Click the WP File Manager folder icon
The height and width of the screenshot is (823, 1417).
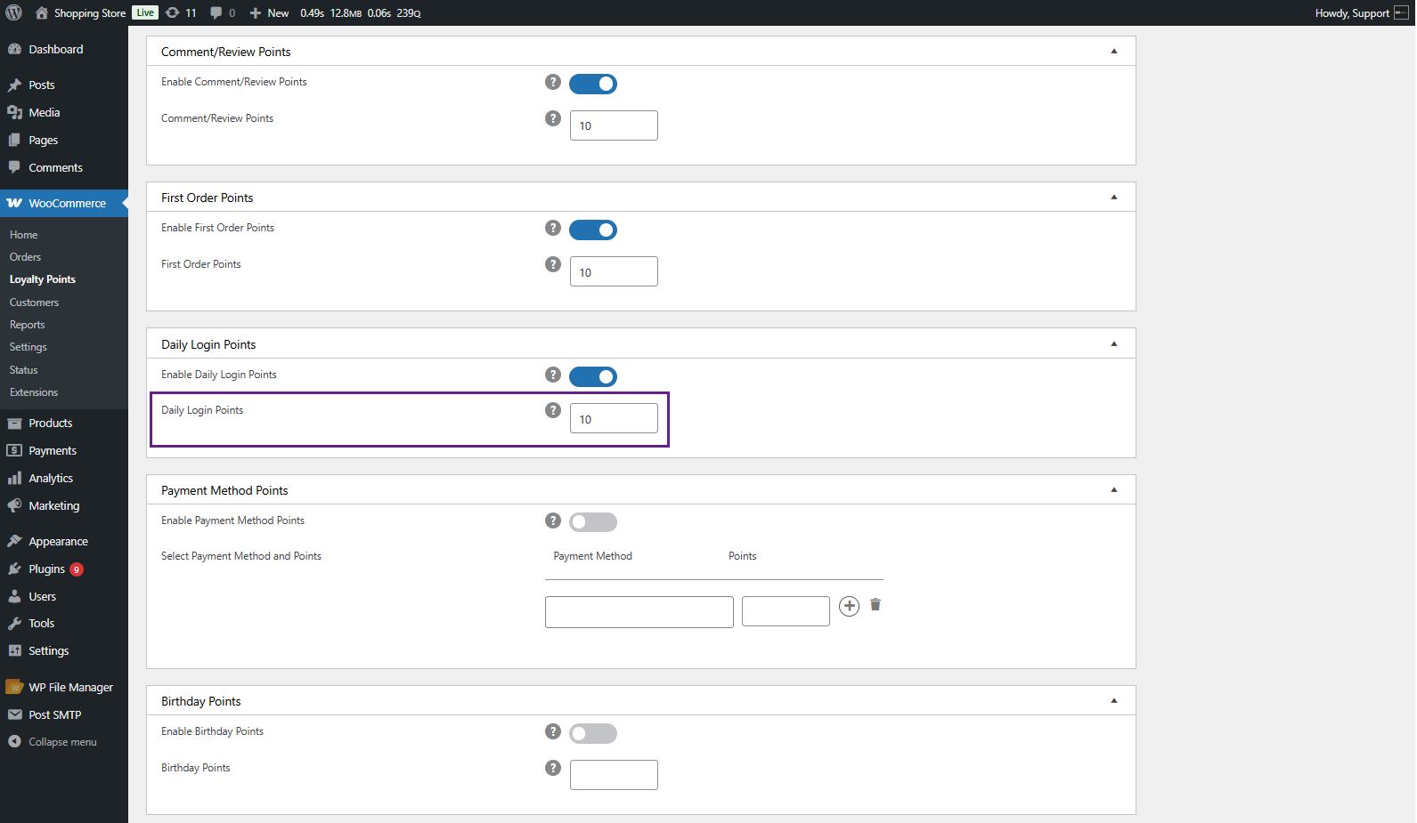tap(14, 687)
